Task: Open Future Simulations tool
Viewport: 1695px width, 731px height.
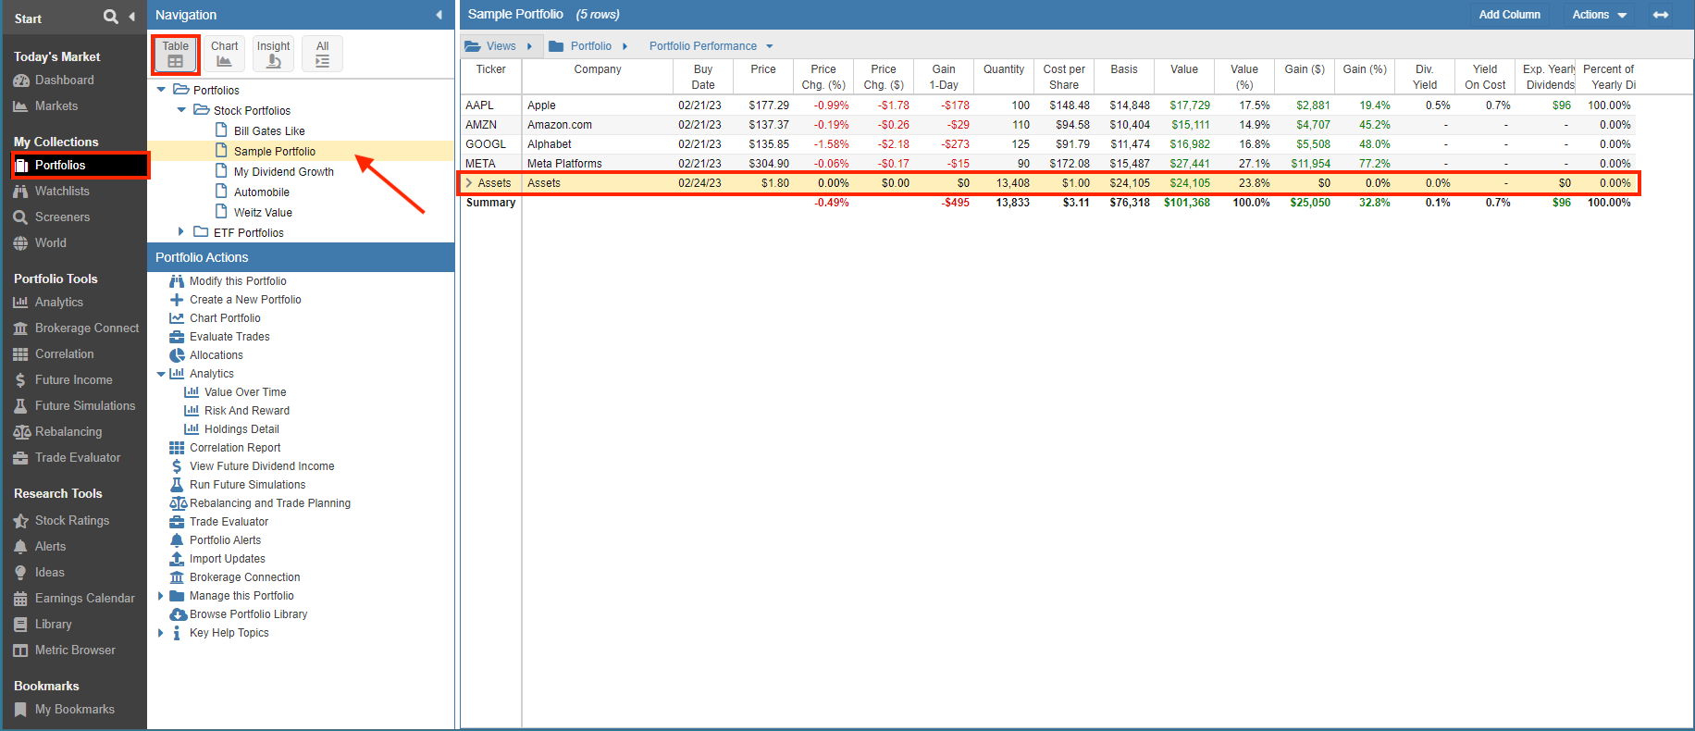Action: click(74, 406)
